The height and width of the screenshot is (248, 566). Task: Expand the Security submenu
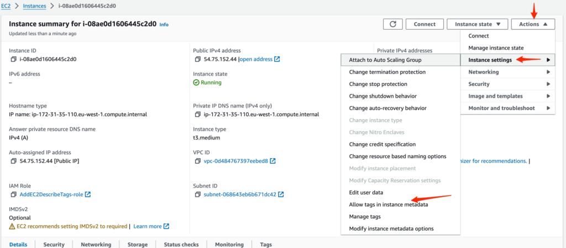[508, 84]
